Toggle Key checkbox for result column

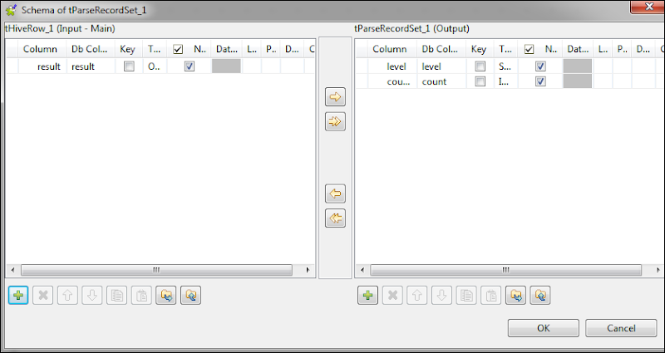click(x=129, y=66)
